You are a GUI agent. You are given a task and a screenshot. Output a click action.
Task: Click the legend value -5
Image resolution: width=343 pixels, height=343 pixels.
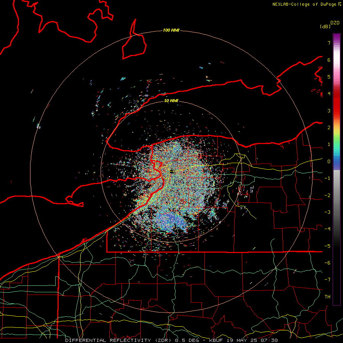pyautogui.click(x=327, y=246)
